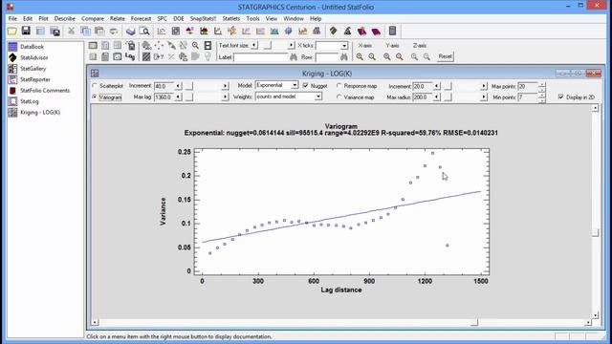
Task: Click the map Increment right arrow button
Action: pos(484,86)
